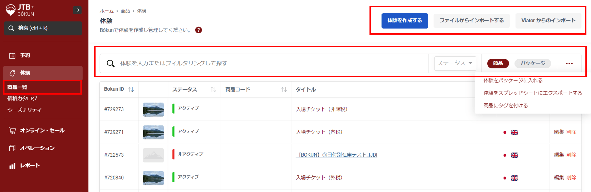The width and height of the screenshot is (591, 192).
Task: Click the 体験を作成する button
Action: point(404,21)
